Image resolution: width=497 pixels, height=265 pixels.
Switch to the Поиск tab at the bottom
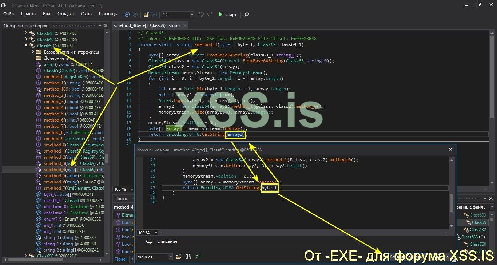click(x=121, y=259)
